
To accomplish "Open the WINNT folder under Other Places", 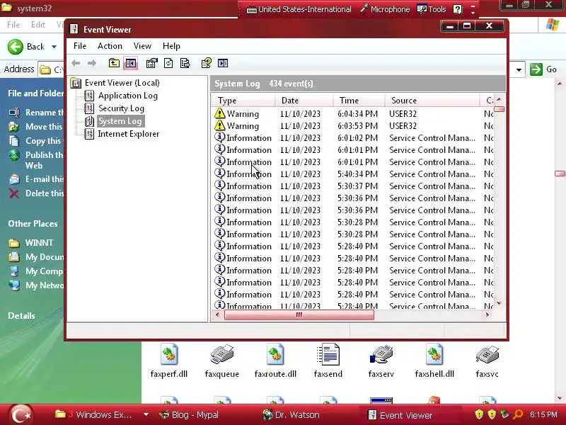I will (x=31, y=242).
